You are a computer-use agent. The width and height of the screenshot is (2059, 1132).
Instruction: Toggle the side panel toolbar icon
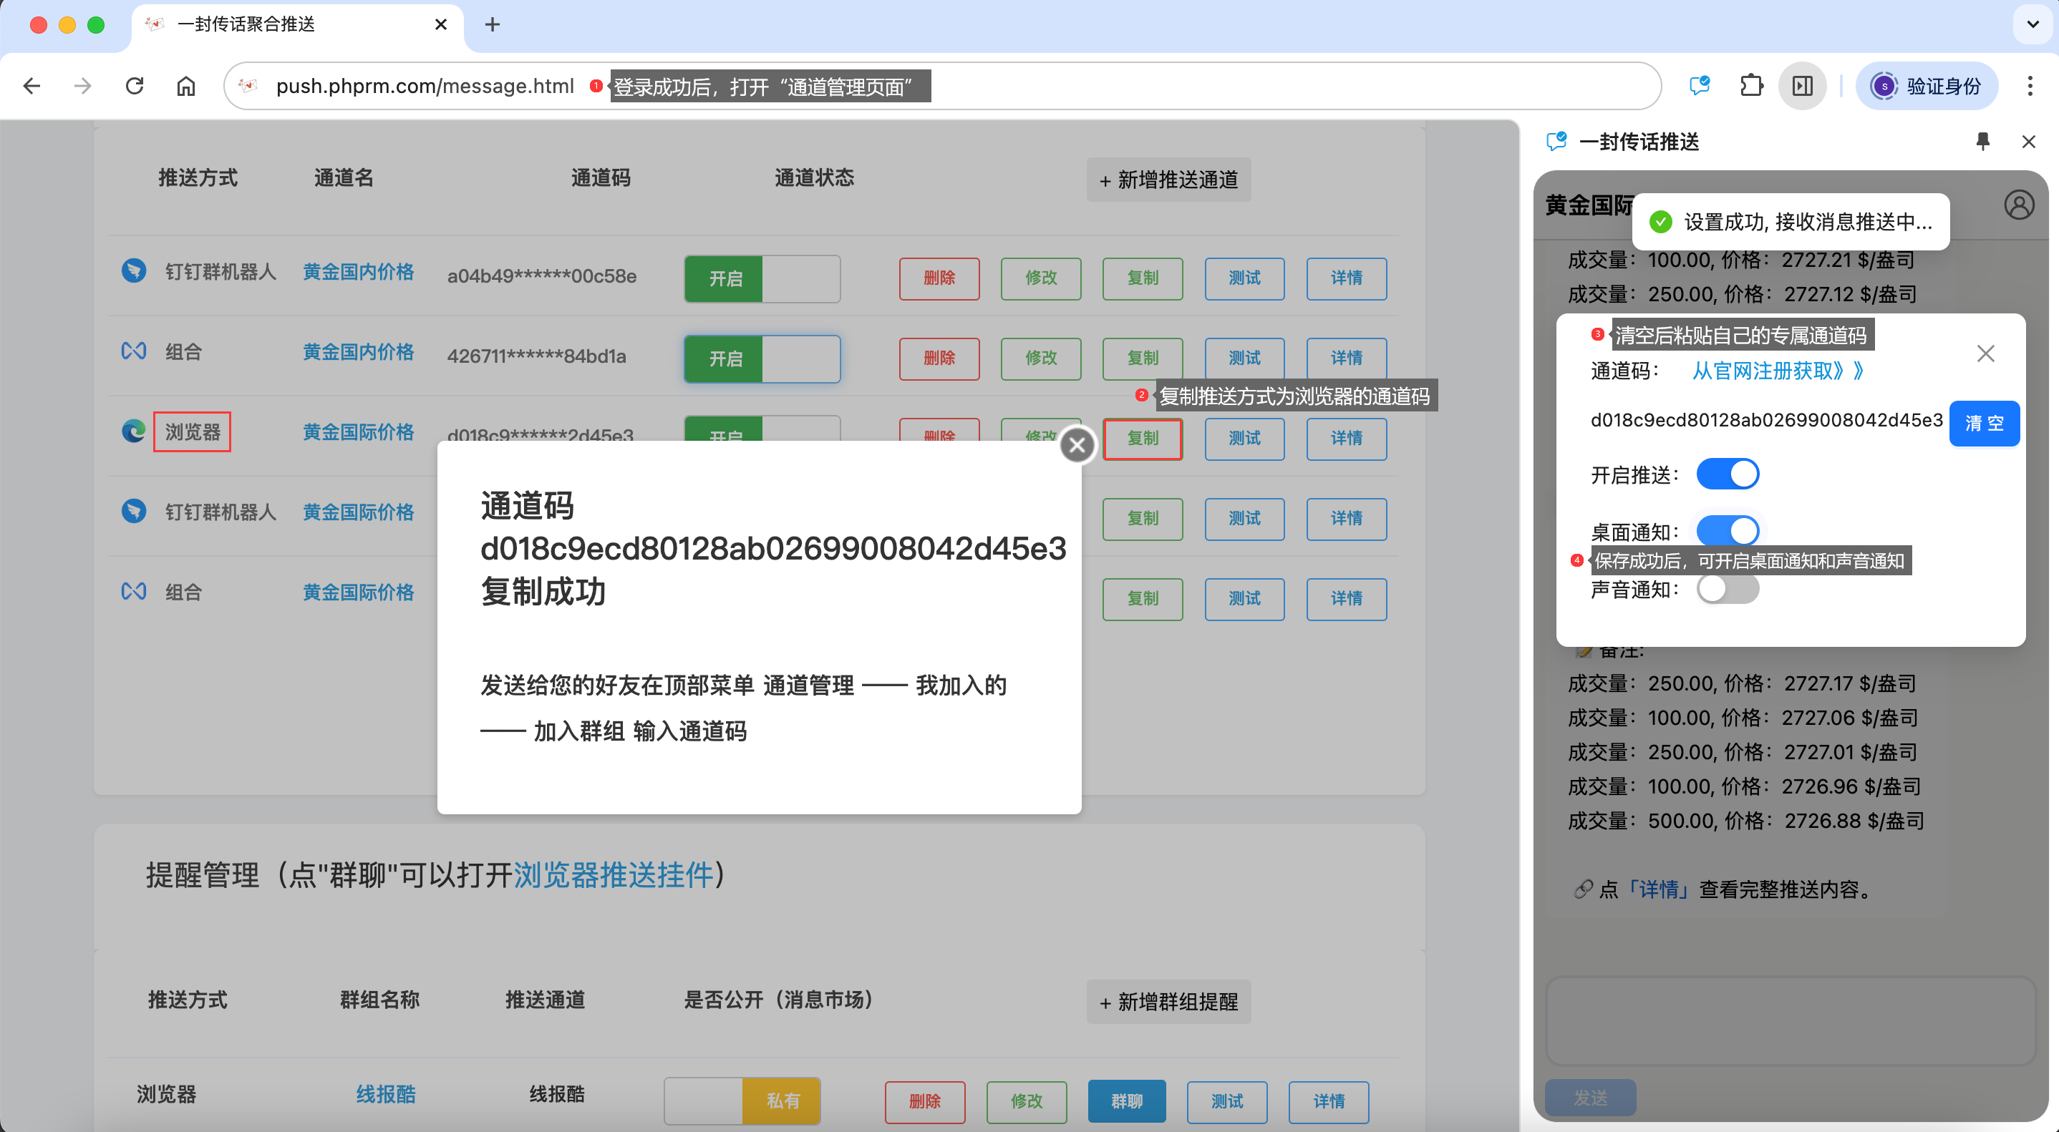tap(1801, 85)
